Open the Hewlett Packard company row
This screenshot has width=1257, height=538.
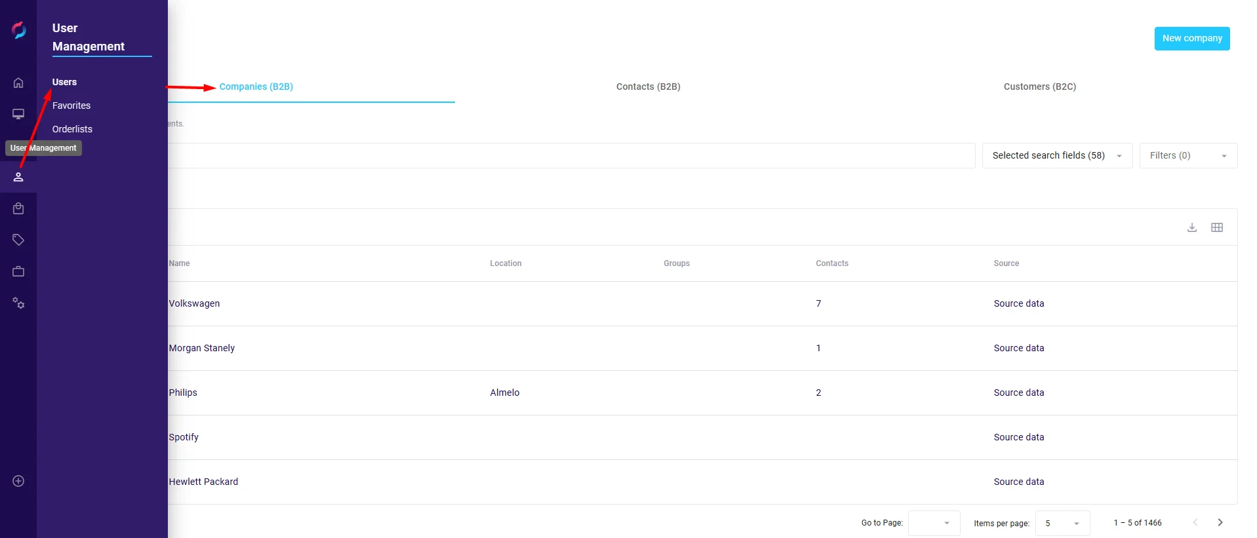[702, 482]
